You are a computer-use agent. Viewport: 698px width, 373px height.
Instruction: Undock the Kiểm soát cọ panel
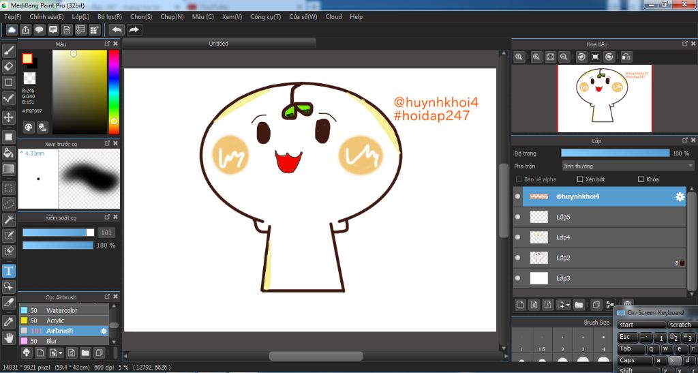pyautogui.click(x=107, y=217)
